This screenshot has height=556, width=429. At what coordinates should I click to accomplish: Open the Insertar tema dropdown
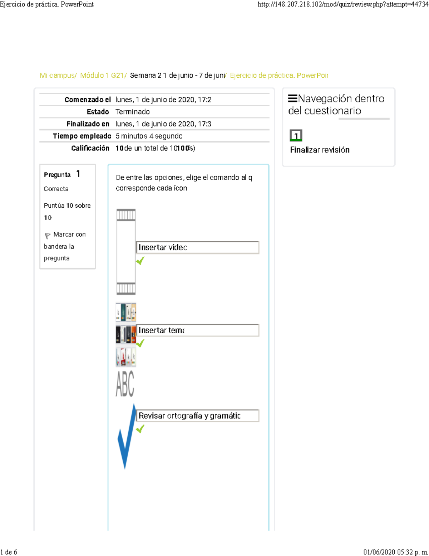click(197, 330)
